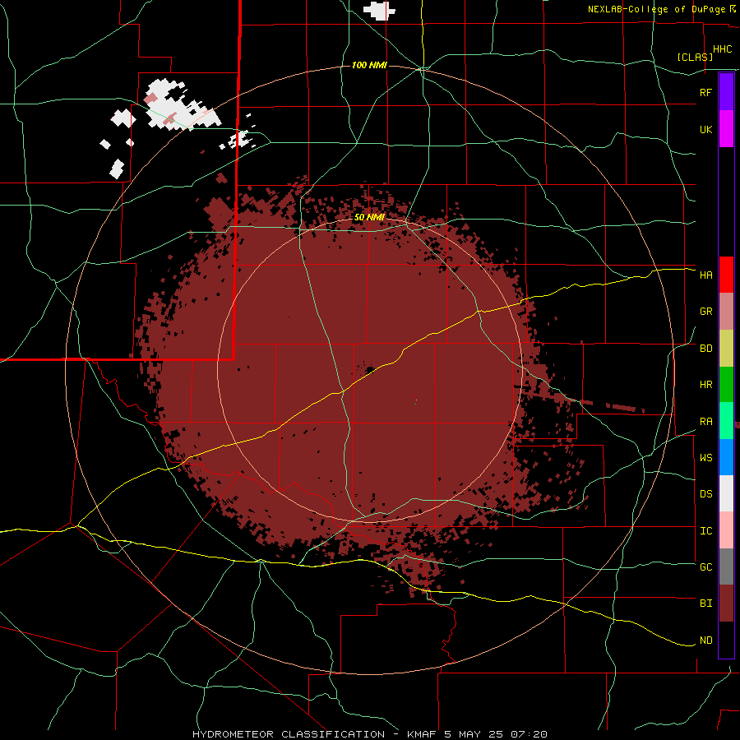740x740 pixels.
Task: Click the HHC product label
Action: point(722,49)
